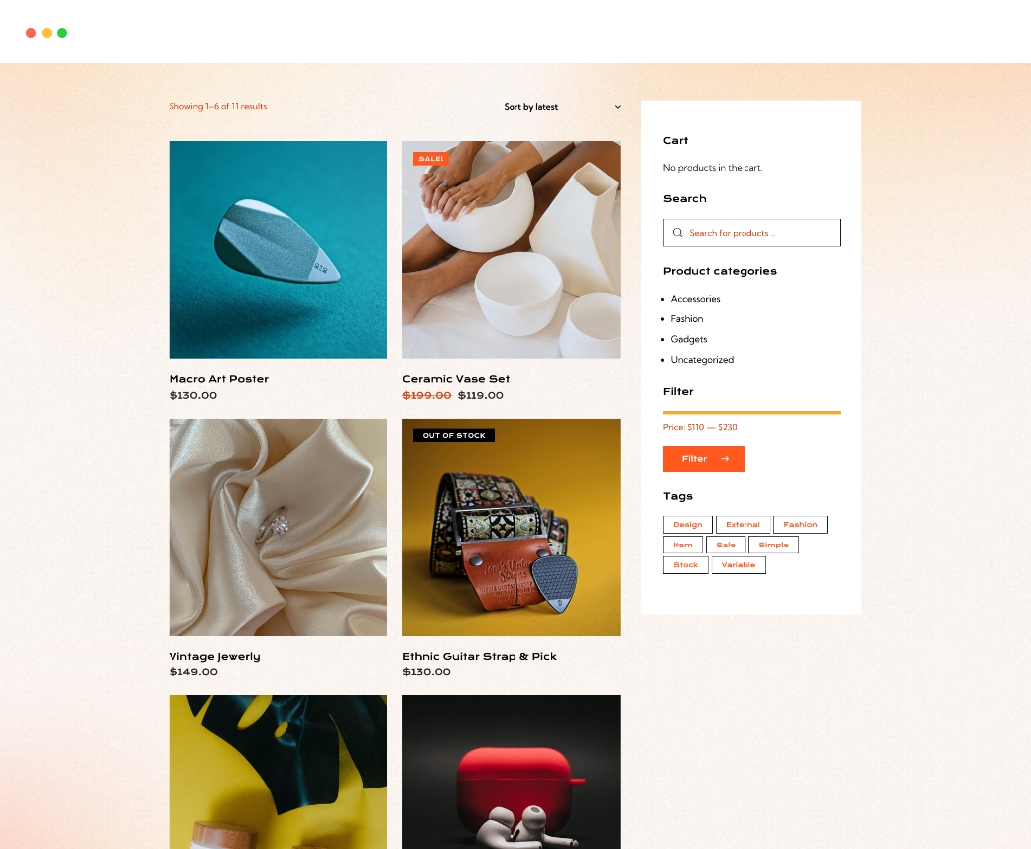Open the red earbuds case product image
This screenshot has width=1031, height=849.
[512, 772]
